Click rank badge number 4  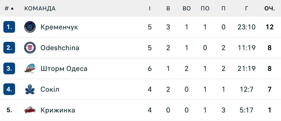(9, 89)
